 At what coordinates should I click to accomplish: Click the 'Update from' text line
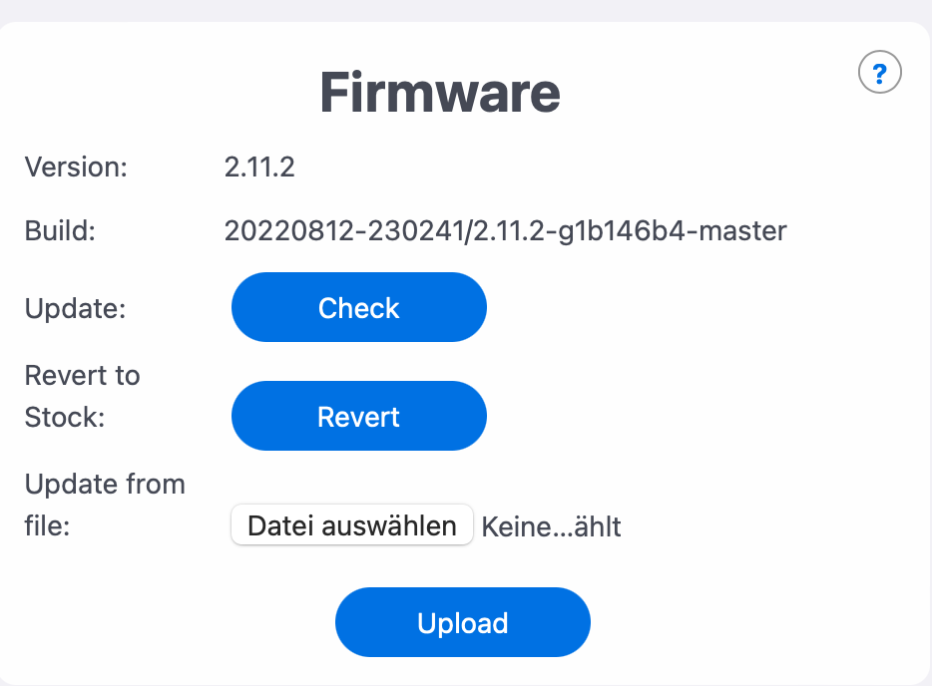pos(105,485)
